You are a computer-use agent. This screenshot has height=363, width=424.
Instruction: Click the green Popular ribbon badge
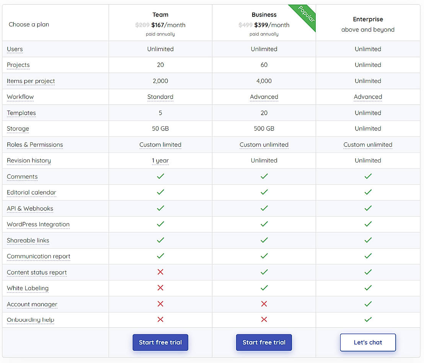(305, 16)
